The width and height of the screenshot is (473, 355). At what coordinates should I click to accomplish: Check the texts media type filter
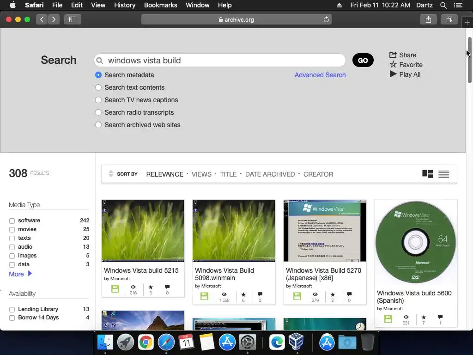click(12, 239)
